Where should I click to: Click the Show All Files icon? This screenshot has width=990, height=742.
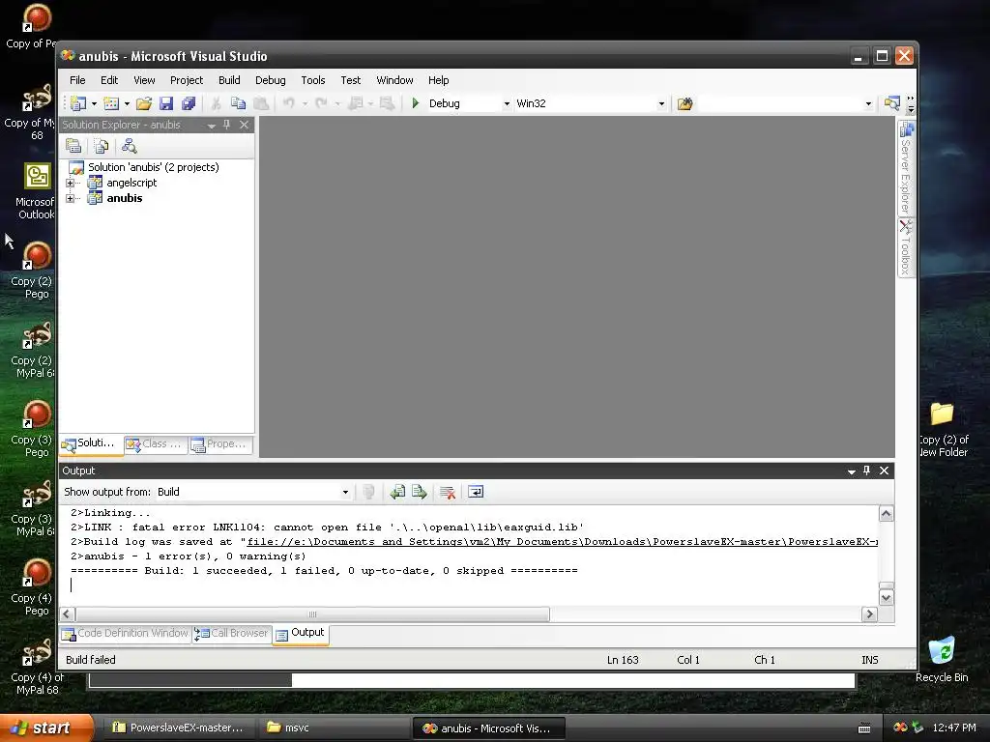click(x=101, y=147)
